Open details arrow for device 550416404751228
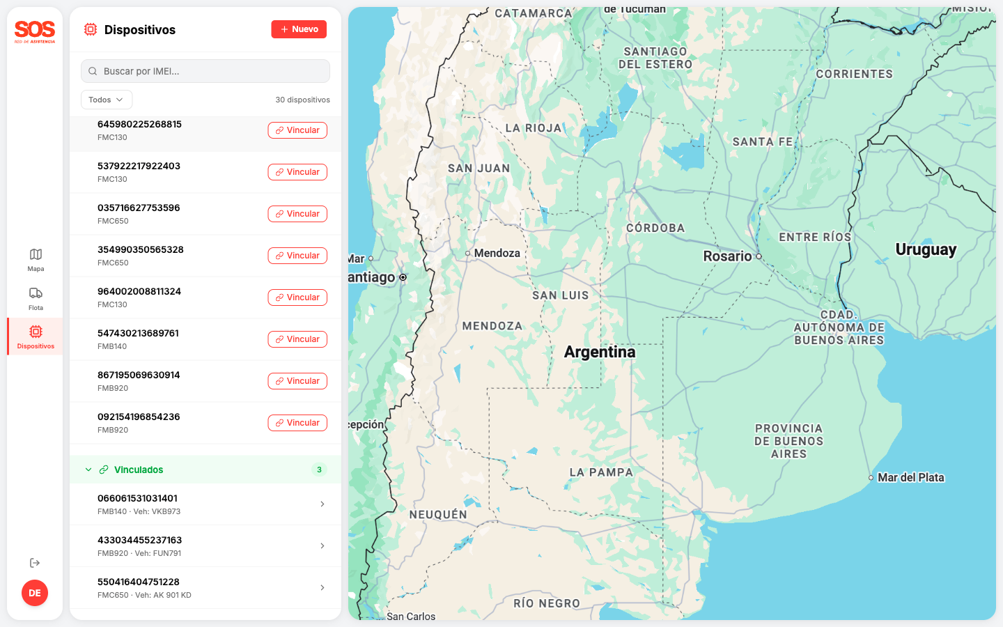Image resolution: width=1003 pixels, height=627 pixels. (x=322, y=587)
